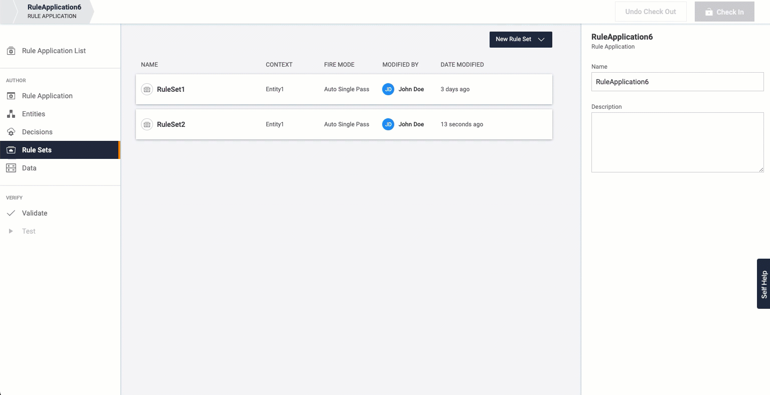Click the RuleApplication6 breadcrumb
The width and height of the screenshot is (770, 395).
[53, 12]
